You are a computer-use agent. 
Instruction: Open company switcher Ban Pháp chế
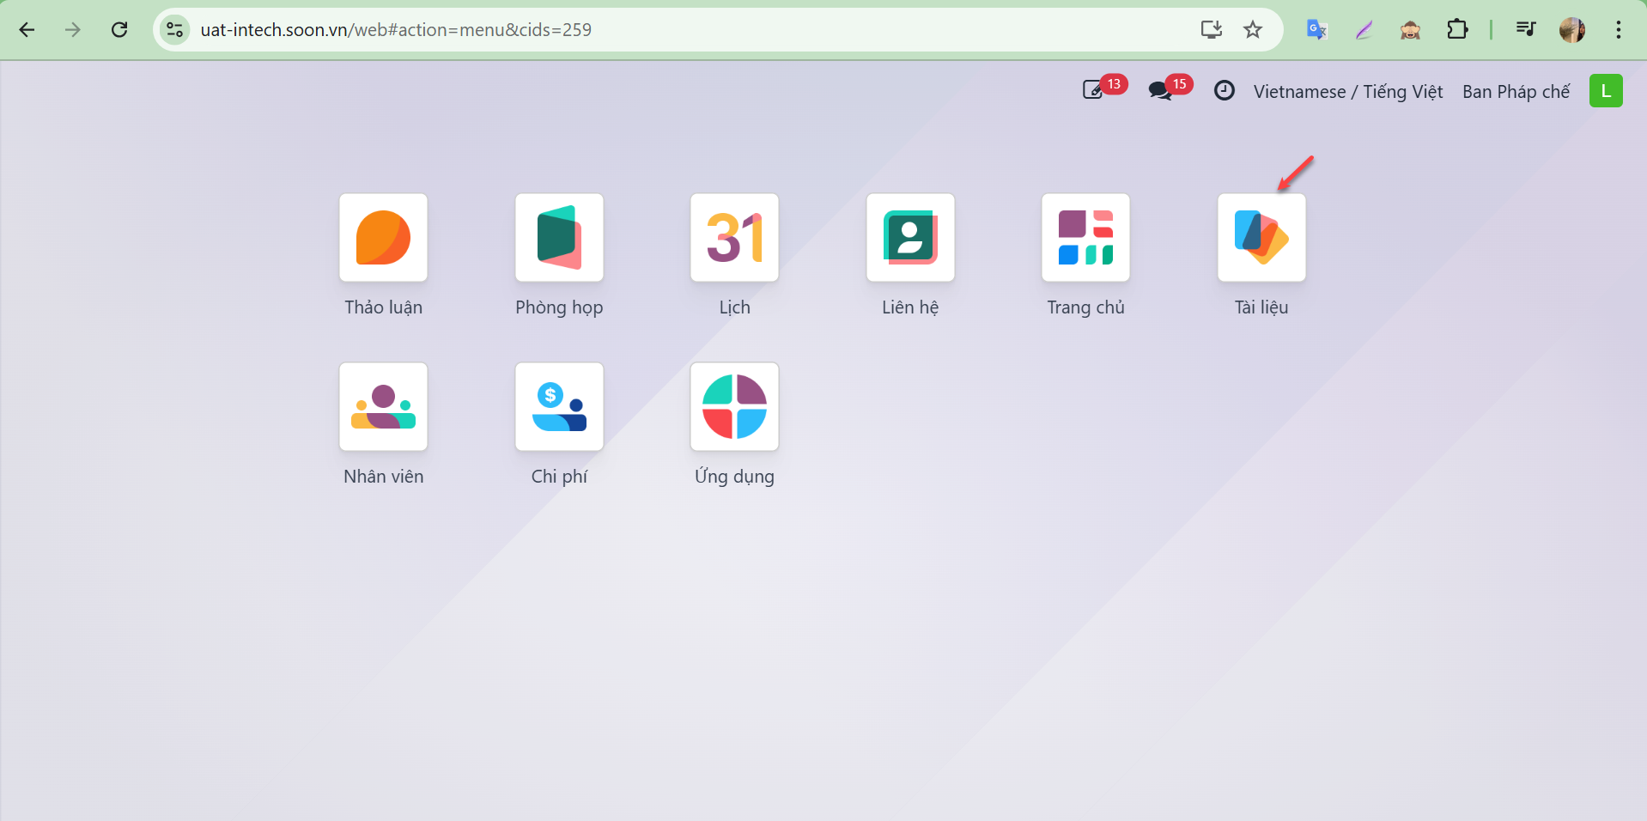pos(1516,91)
